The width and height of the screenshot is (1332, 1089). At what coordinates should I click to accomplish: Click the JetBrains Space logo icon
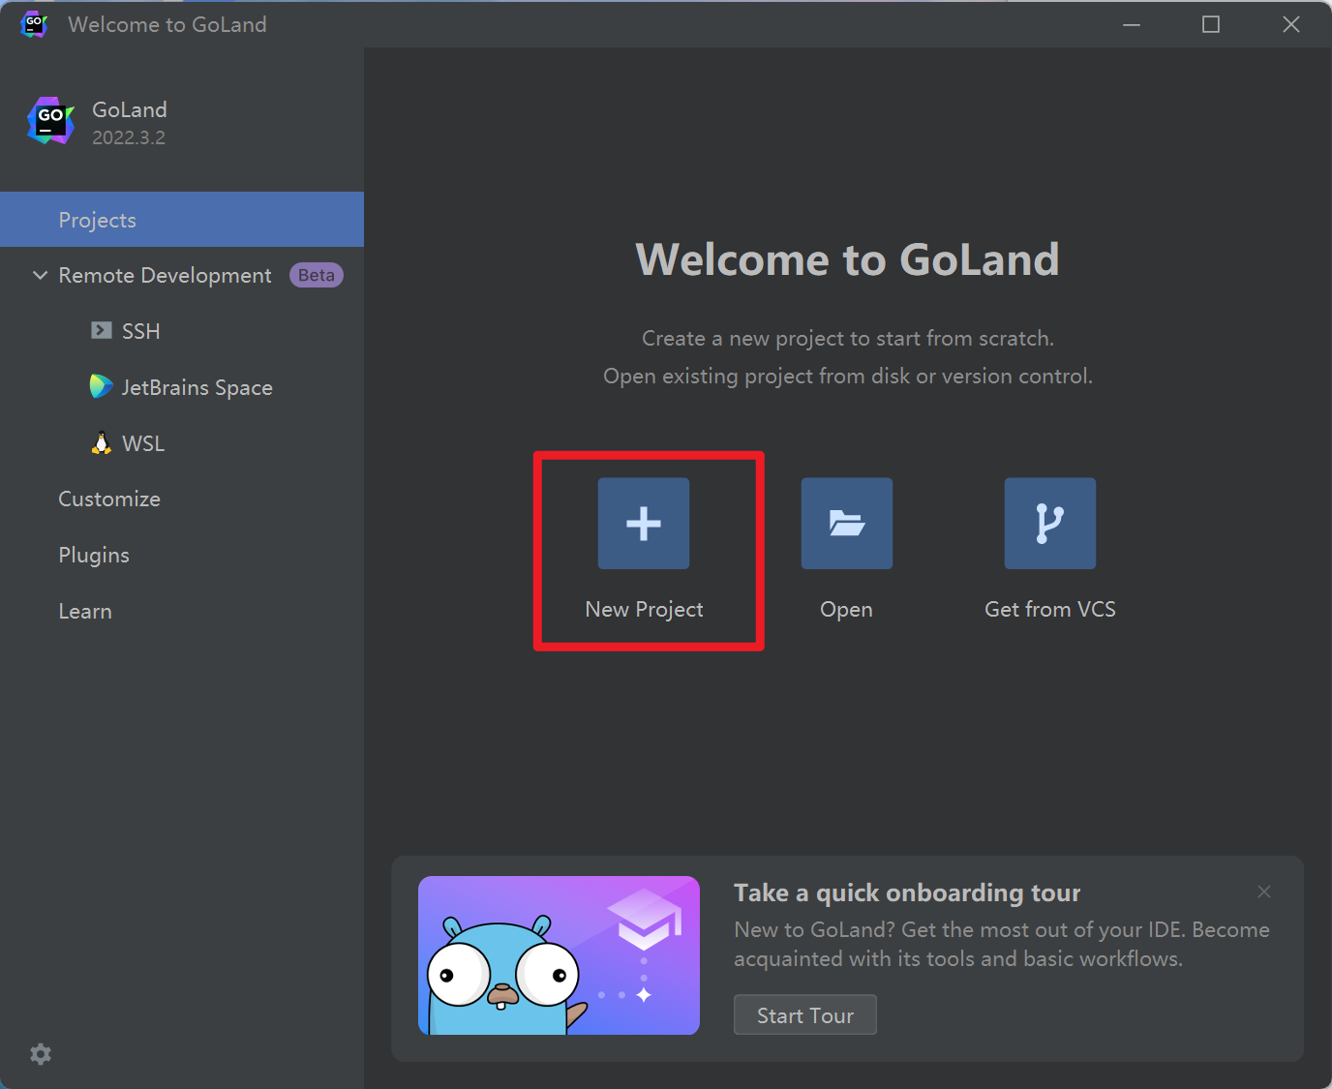101,386
